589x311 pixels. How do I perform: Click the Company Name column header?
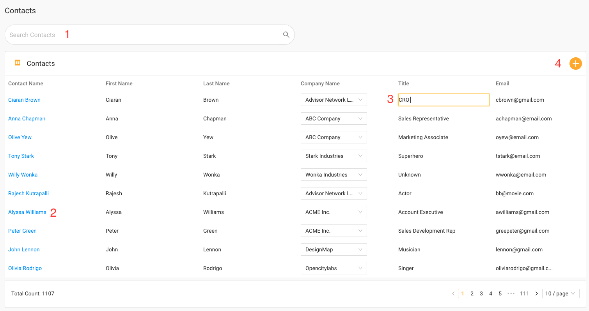(x=320, y=83)
